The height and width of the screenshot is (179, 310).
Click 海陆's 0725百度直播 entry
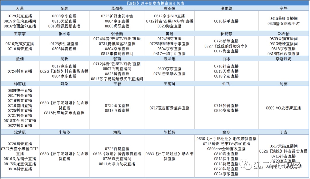pos(117,149)
